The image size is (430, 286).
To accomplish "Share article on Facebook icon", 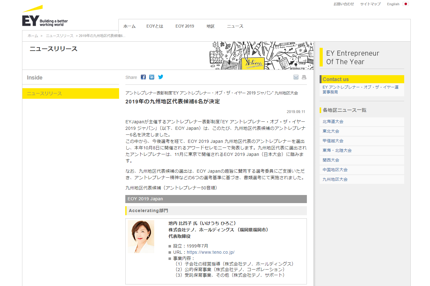I will [x=143, y=77].
